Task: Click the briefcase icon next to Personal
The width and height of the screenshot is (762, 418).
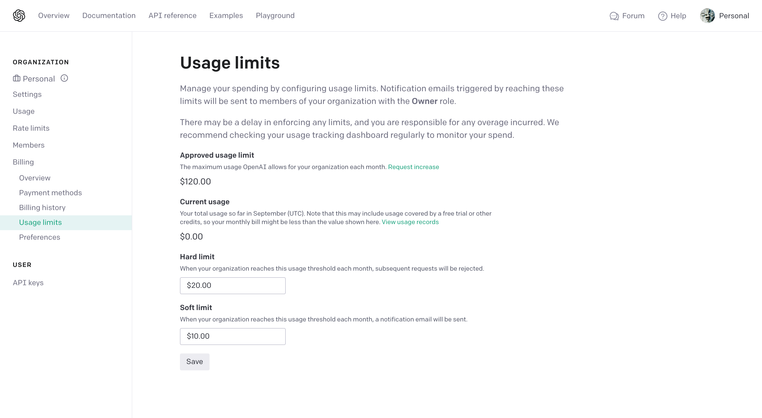Action: point(17,78)
